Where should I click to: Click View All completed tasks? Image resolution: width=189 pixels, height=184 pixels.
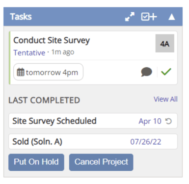point(165,99)
